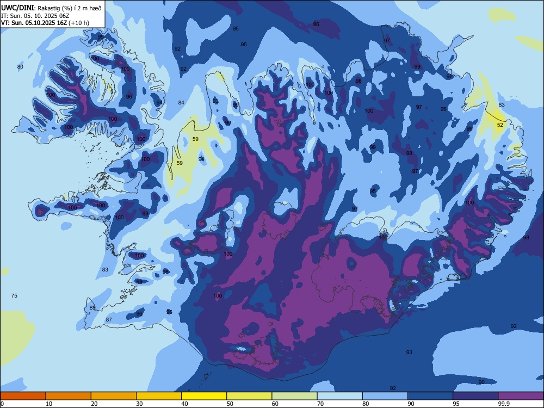
Task: Select the 'Rakastig (%) í 2 m hæð' label
Action: click(x=70, y=8)
